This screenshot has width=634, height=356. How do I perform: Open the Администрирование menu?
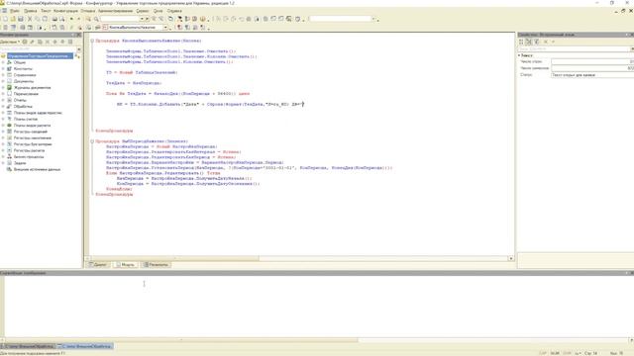[x=115, y=11]
